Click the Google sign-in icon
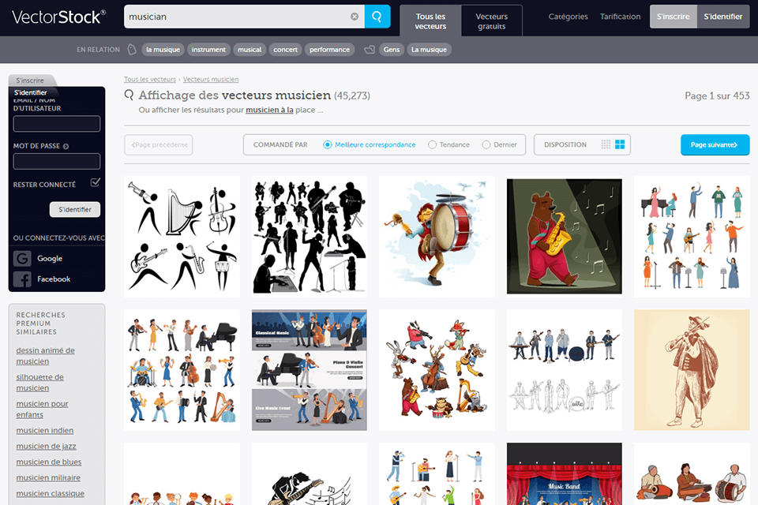 (x=22, y=258)
